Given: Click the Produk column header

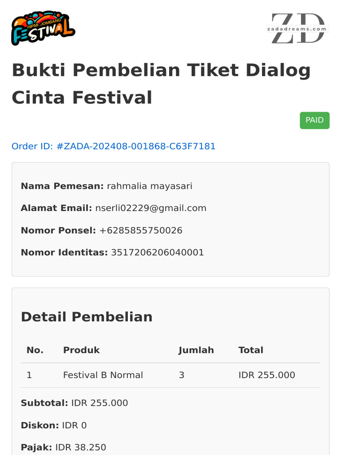Looking at the screenshot, I should [81, 350].
